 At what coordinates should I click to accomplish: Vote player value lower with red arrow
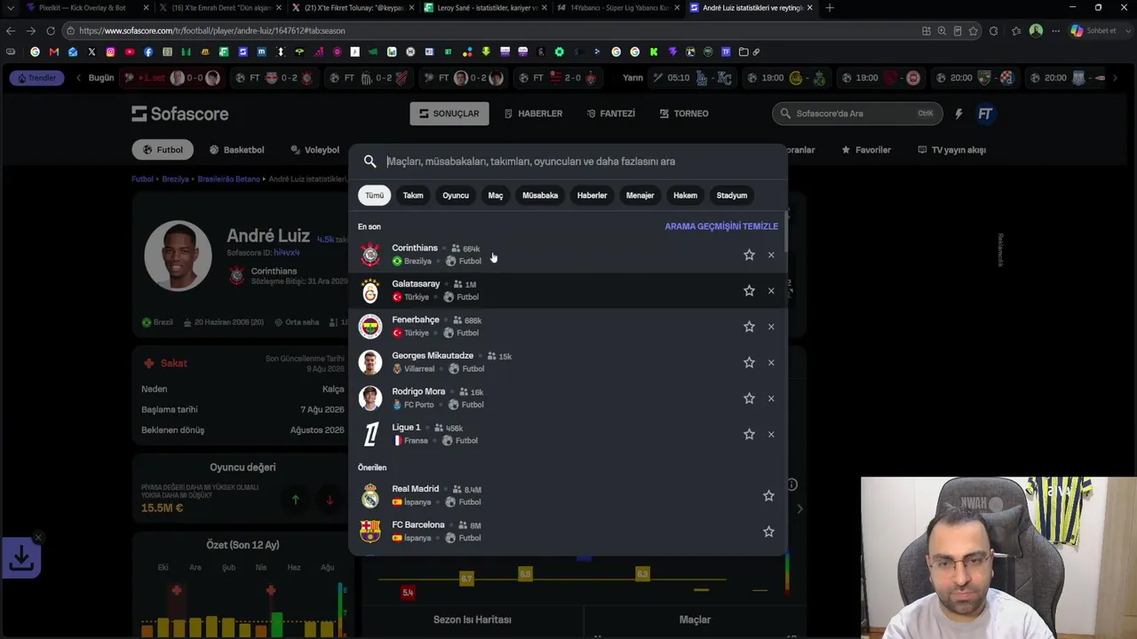(x=330, y=500)
